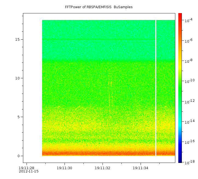Screen dimensions: 198x179
Task: Click the time label '19:11:30'
Action: [65, 168]
